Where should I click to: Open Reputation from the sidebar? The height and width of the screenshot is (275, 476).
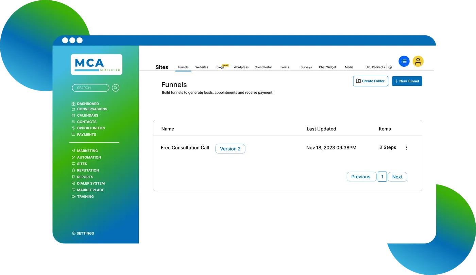tap(85, 171)
